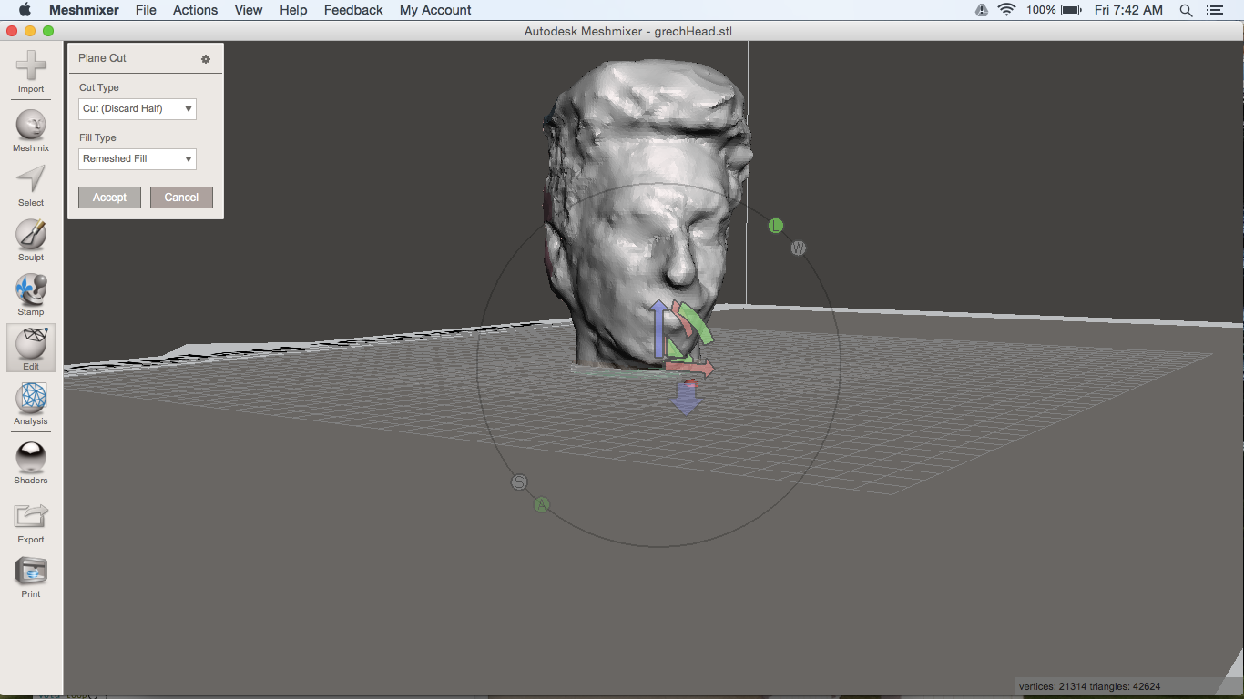Click the green A widget handle
1244x699 pixels.
click(542, 504)
